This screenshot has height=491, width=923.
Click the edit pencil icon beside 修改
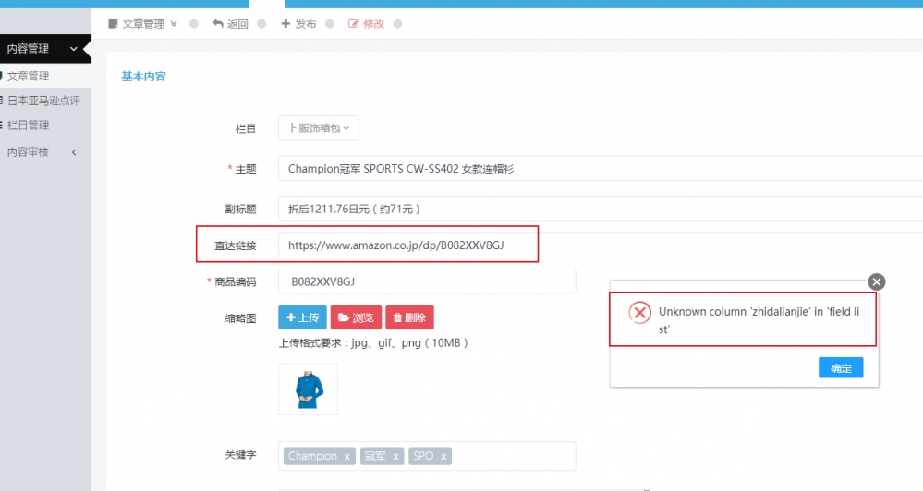click(x=353, y=23)
